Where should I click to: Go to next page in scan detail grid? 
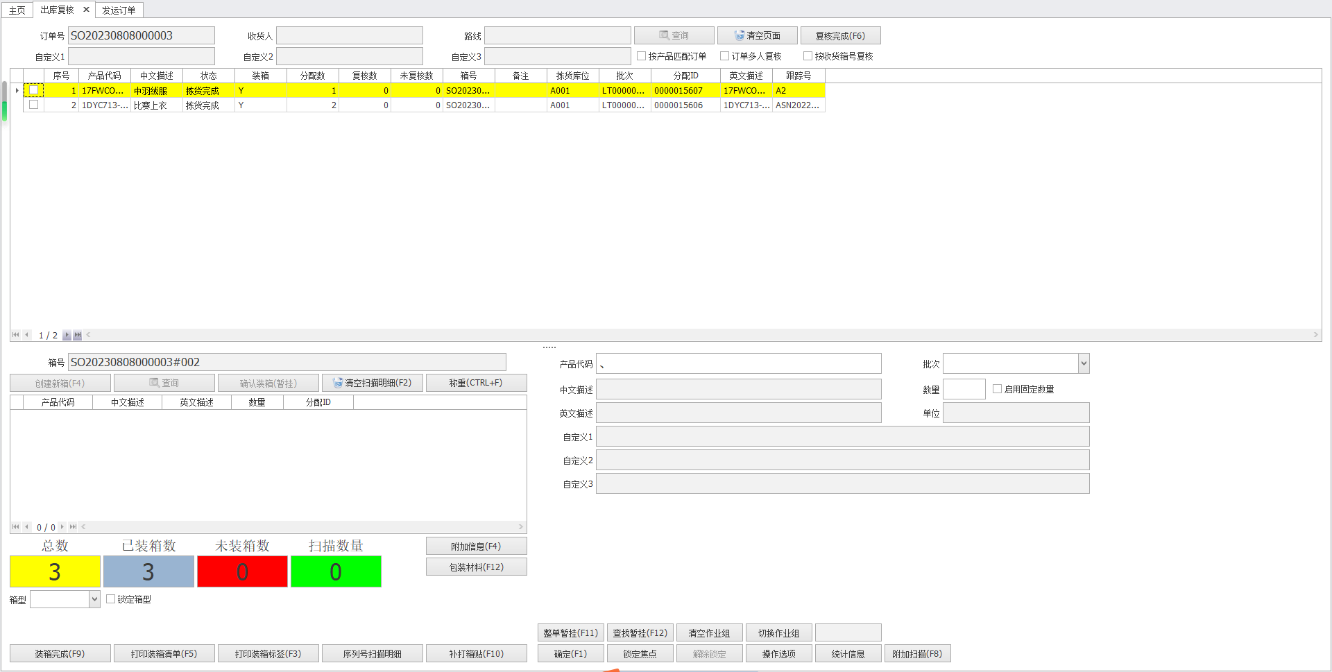pyautogui.click(x=62, y=527)
